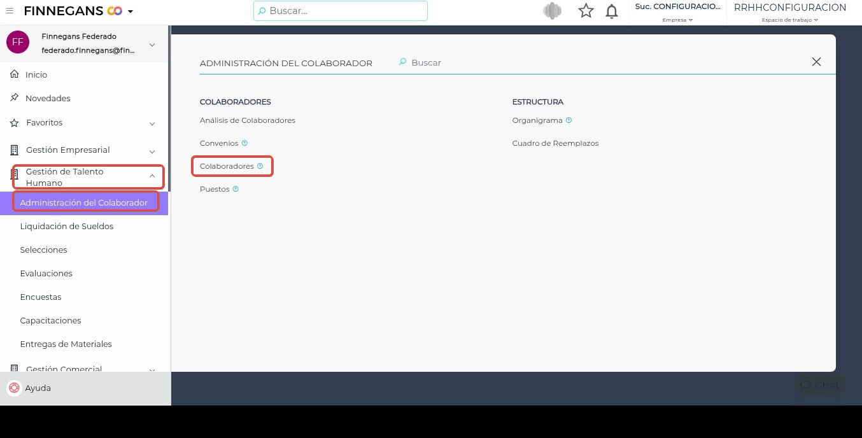862x438 pixels.
Task: Go to Inicio
Action: [36, 74]
